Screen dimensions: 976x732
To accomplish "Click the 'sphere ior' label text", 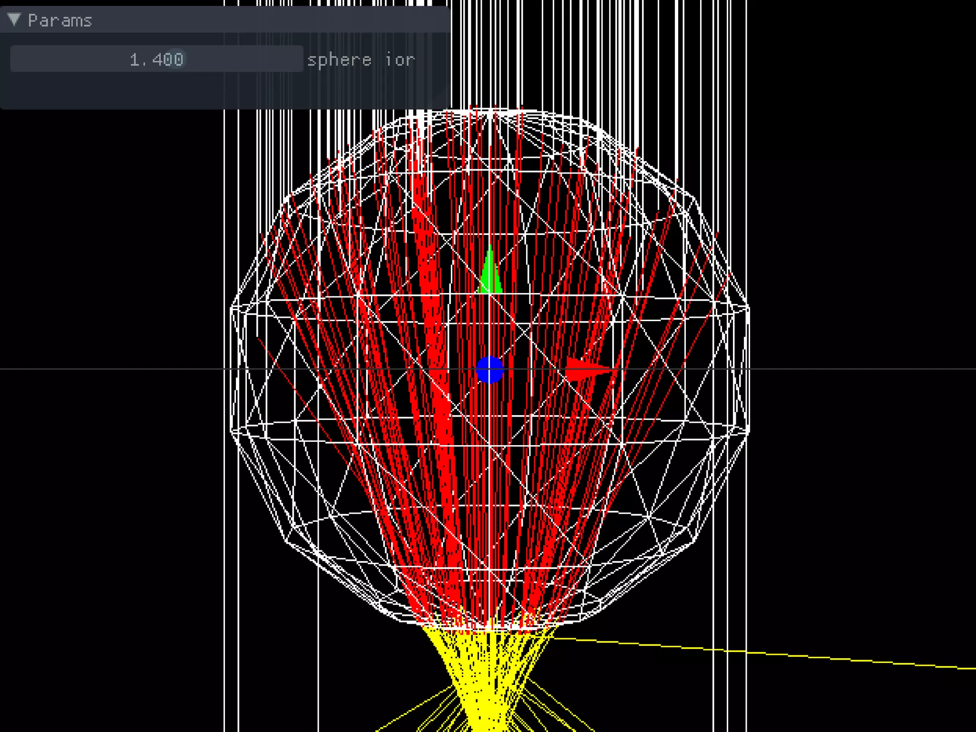I will (x=361, y=60).
